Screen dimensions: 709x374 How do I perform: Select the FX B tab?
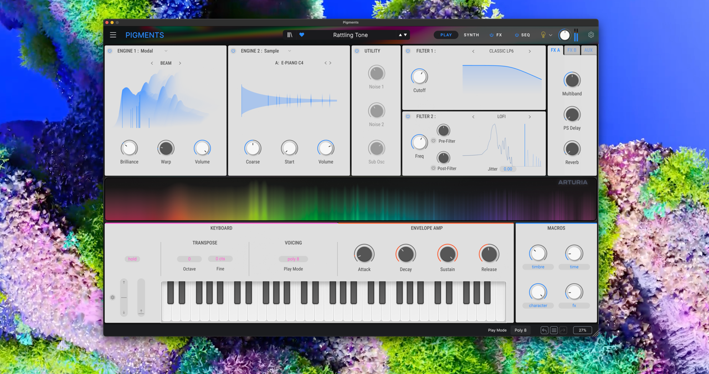(x=571, y=50)
